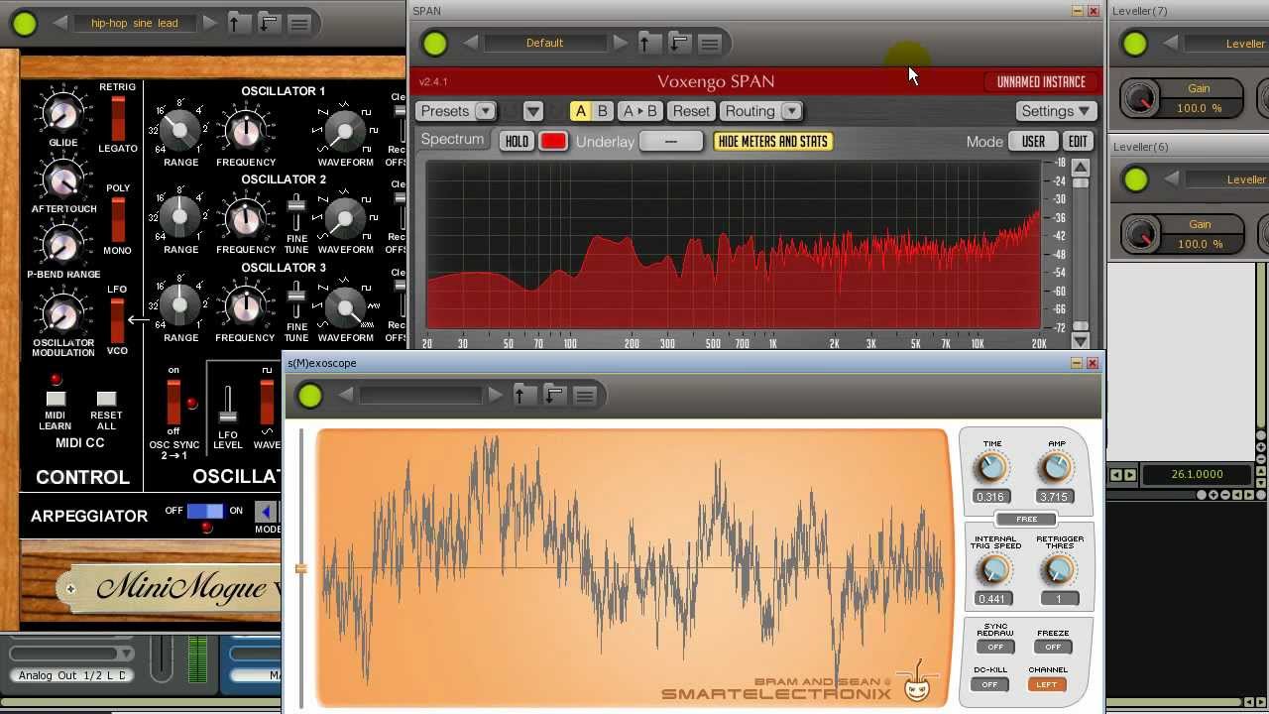Image resolution: width=1269 pixels, height=714 pixels.
Task: Click UNNAMED INSTANCE label in SPAN
Action: (1041, 82)
